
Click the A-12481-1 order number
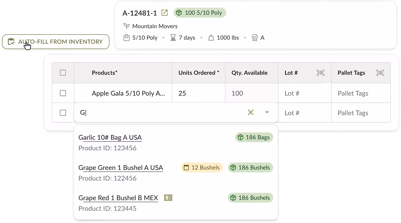point(140,13)
